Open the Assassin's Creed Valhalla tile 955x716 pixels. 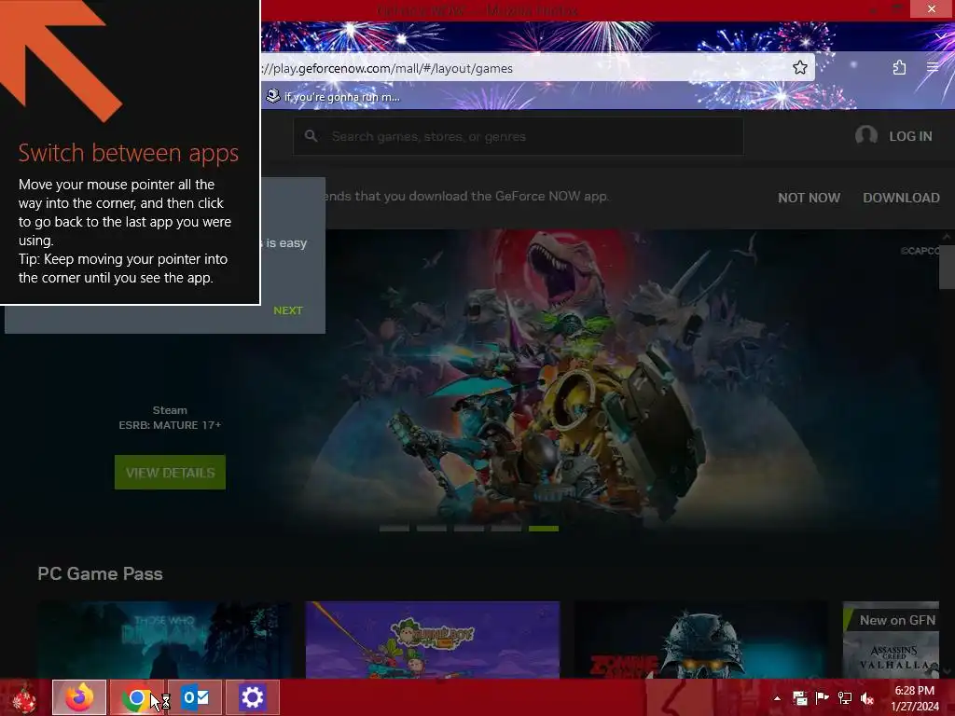[x=891, y=640]
